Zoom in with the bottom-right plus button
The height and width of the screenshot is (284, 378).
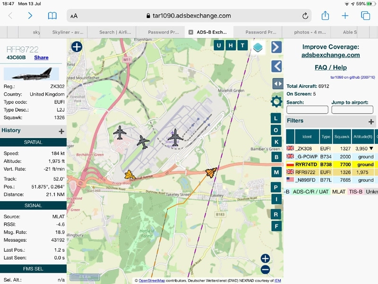tap(265, 258)
